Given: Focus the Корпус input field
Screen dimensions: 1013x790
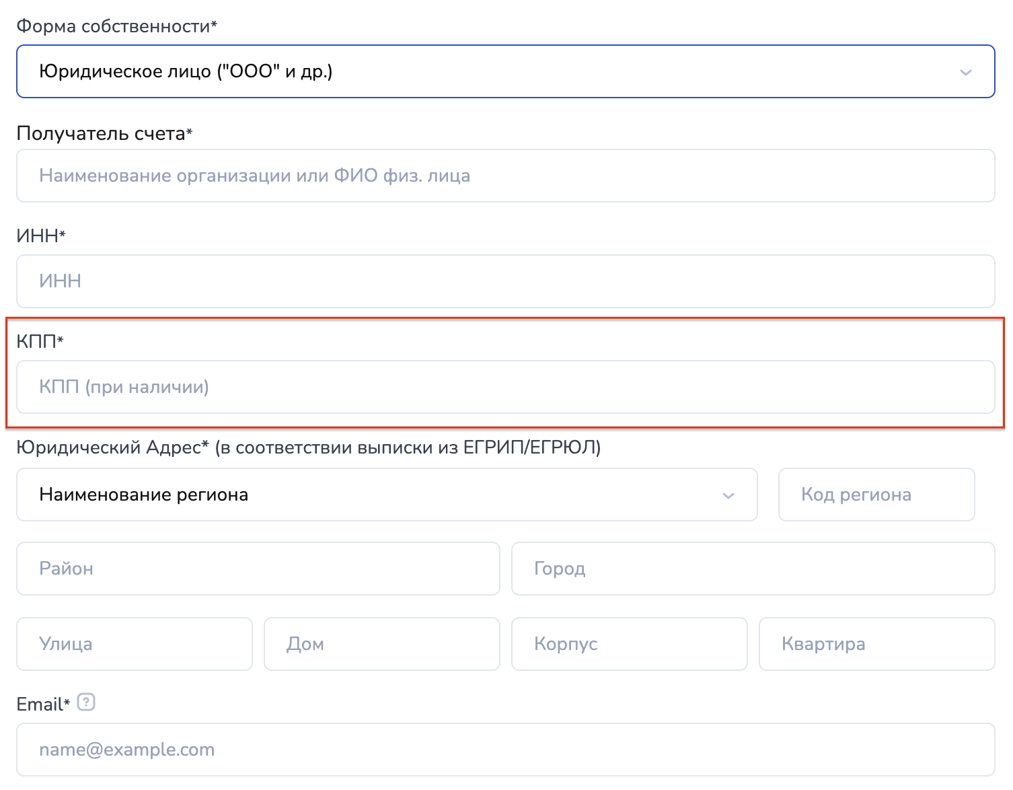Looking at the screenshot, I should 629,644.
